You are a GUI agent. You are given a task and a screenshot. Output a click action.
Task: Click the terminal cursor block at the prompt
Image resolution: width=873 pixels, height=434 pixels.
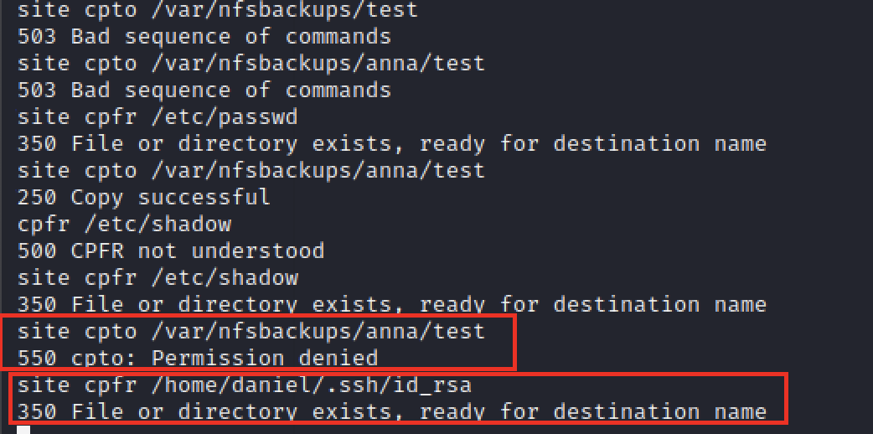pyautogui.click(x=23, y=429)
